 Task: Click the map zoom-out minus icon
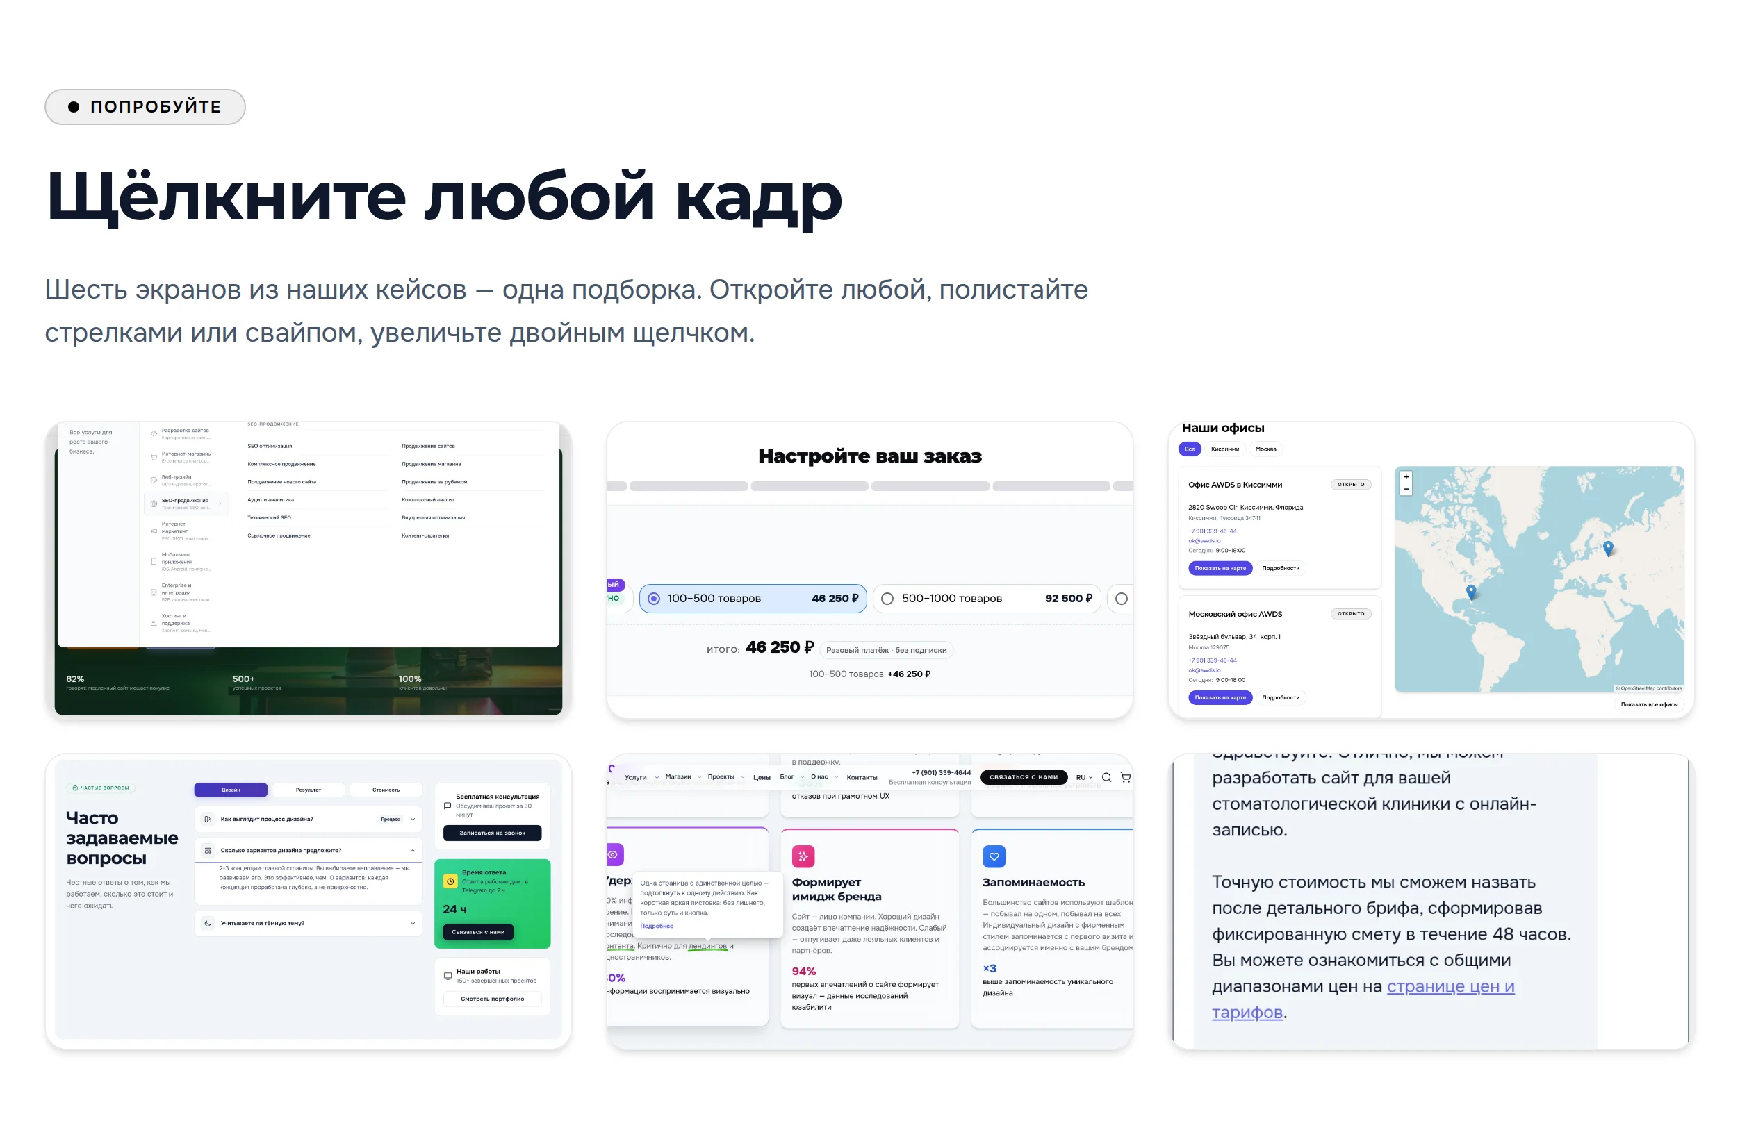(1405, 489)
